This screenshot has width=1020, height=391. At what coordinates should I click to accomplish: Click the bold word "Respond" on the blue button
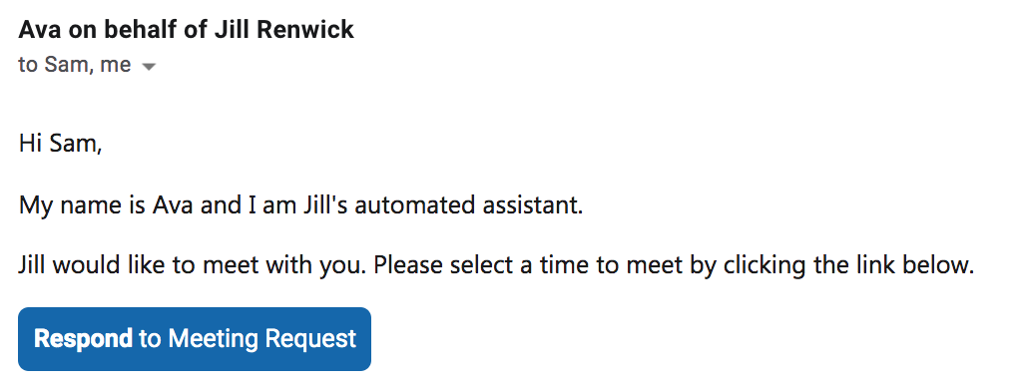[83, 339]
